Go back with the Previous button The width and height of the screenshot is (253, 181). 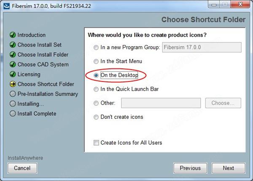click(x=190, y=168)
